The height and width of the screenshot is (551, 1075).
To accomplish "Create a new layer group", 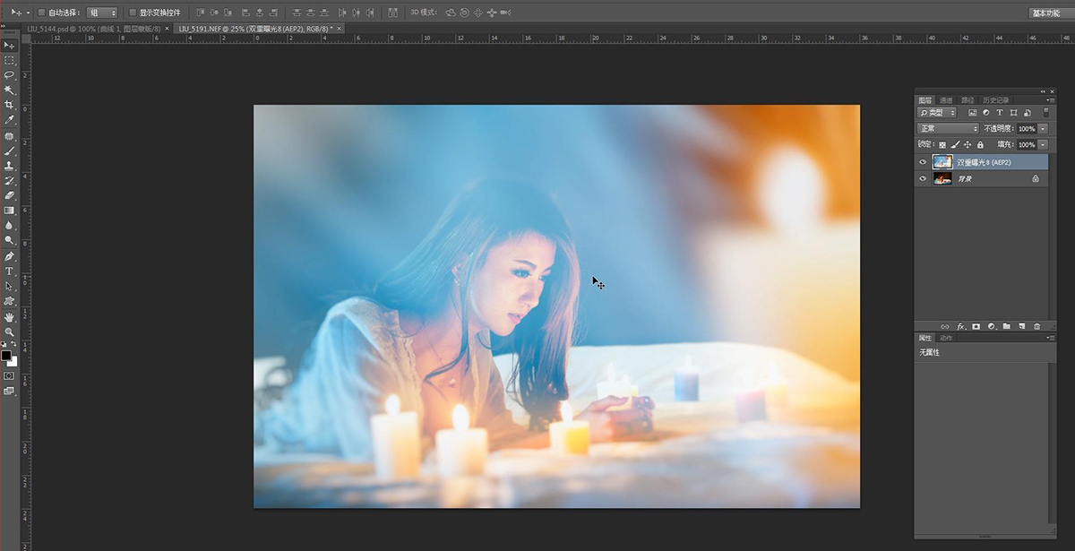I will tap(1006, 326).
